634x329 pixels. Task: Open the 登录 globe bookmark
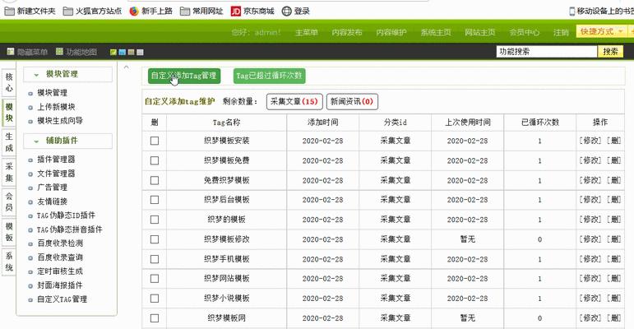(295, 12)
